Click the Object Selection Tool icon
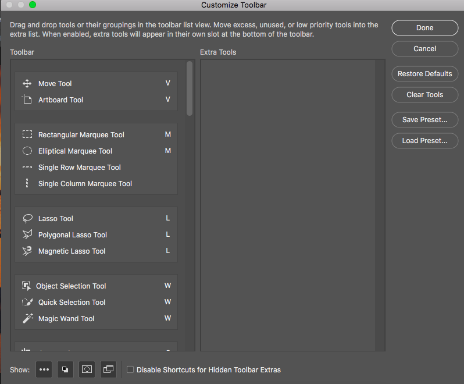The height and width of the screenshot is (384, 464). tap(26, 286)
